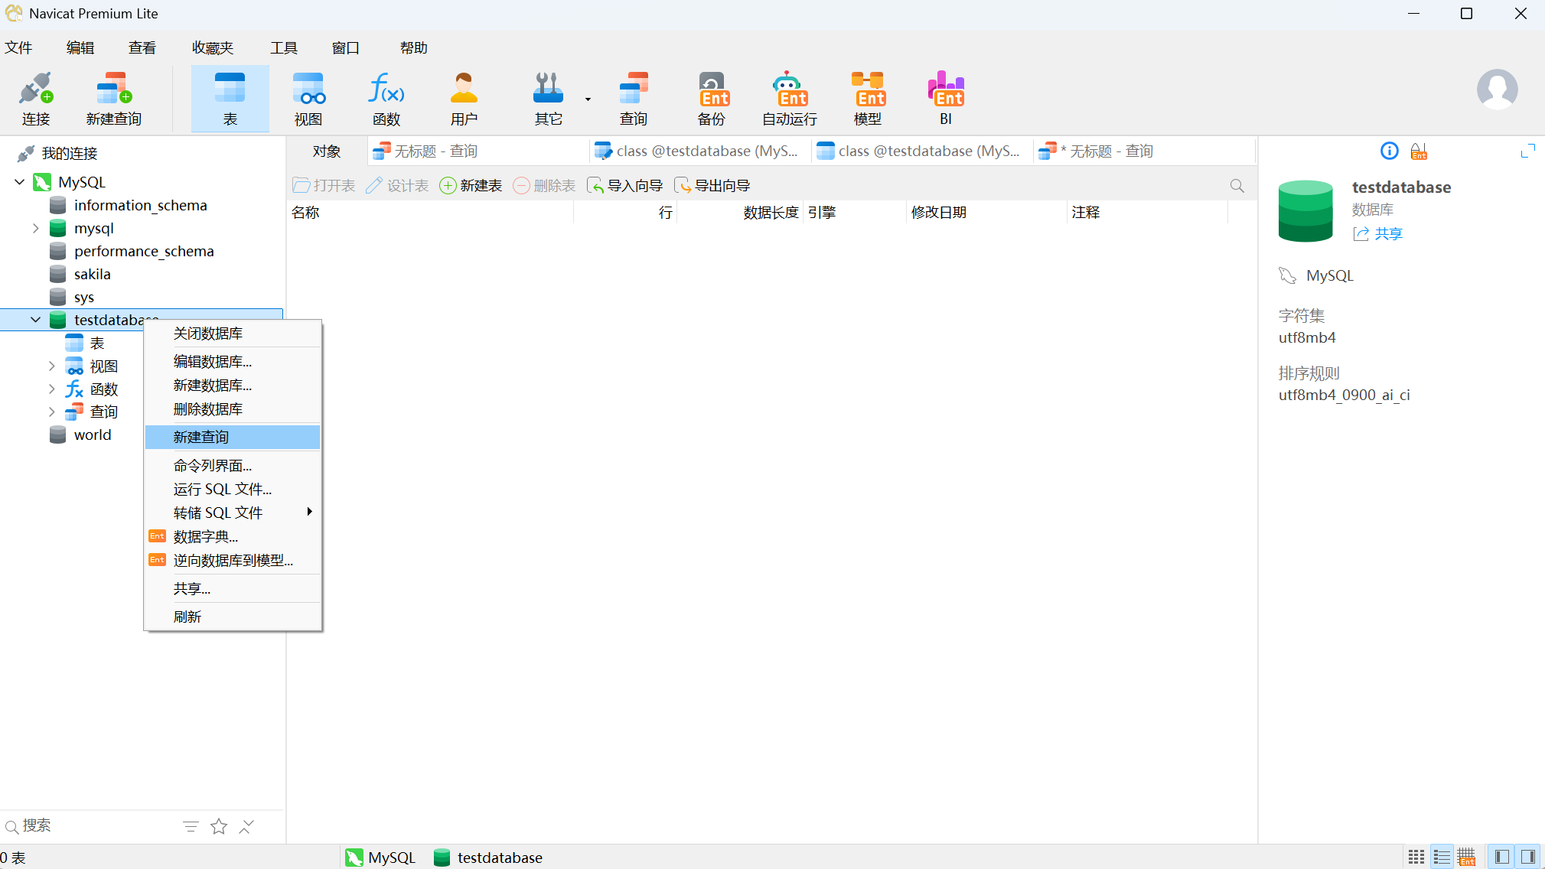Switch to detail list view in status bar
Image resolution: width=1545 pixels, height=869 pixels.
(x=1442, y=857)
